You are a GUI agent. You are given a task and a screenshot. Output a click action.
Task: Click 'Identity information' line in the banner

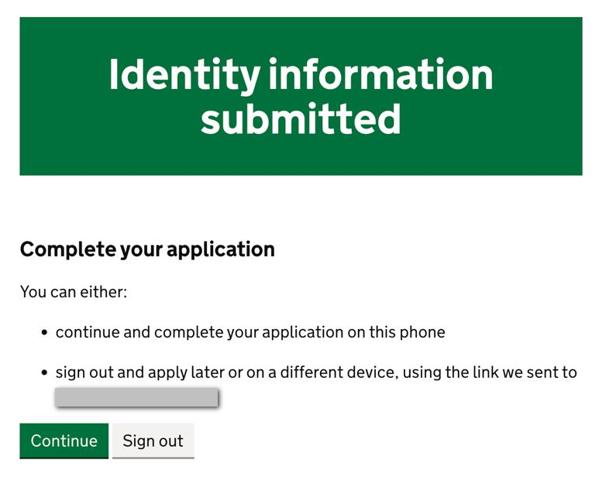pyautogui.click(x=301, y=74)
